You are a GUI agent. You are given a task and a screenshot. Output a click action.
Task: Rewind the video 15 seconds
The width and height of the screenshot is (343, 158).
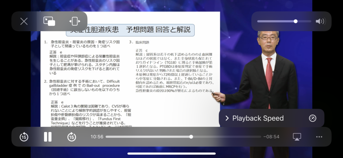24,137
